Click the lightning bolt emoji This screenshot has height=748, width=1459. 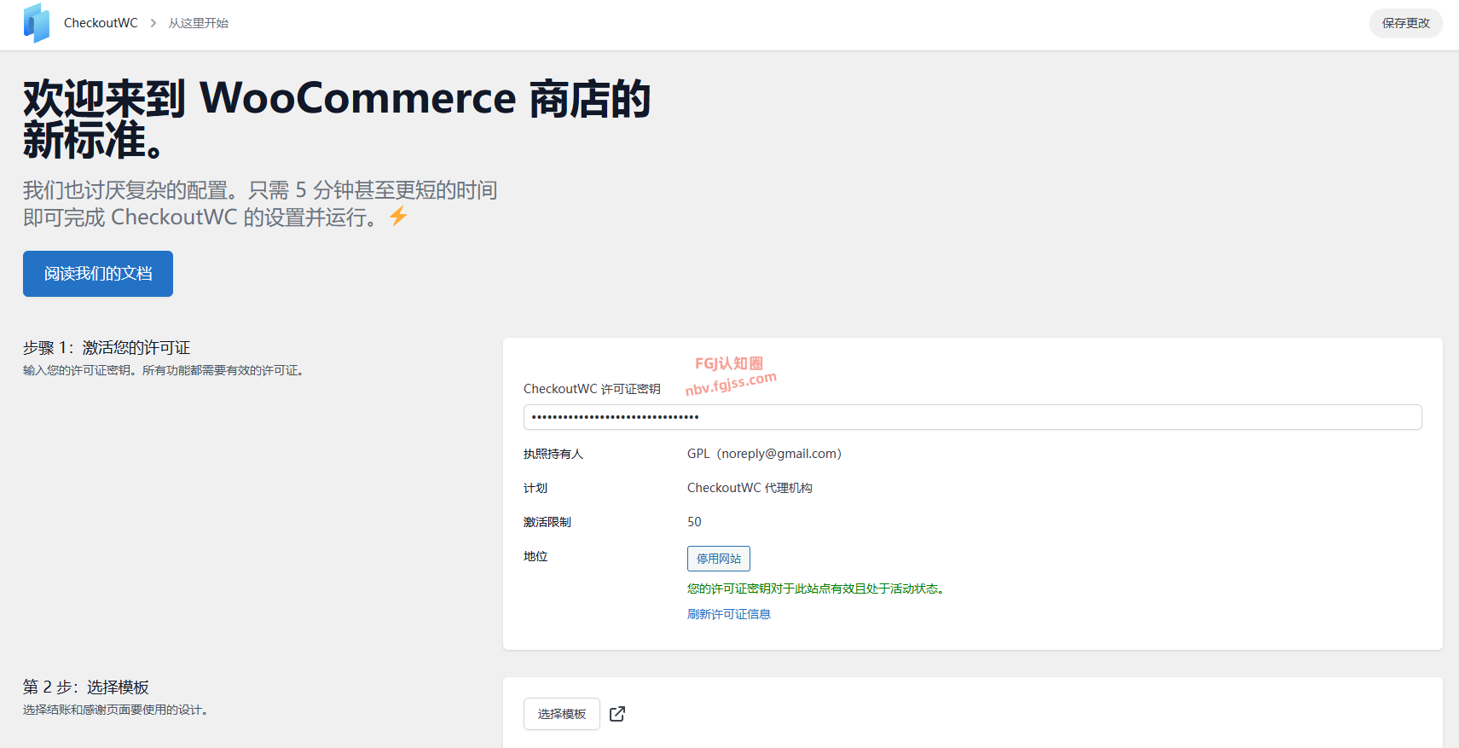coord(398,217)
